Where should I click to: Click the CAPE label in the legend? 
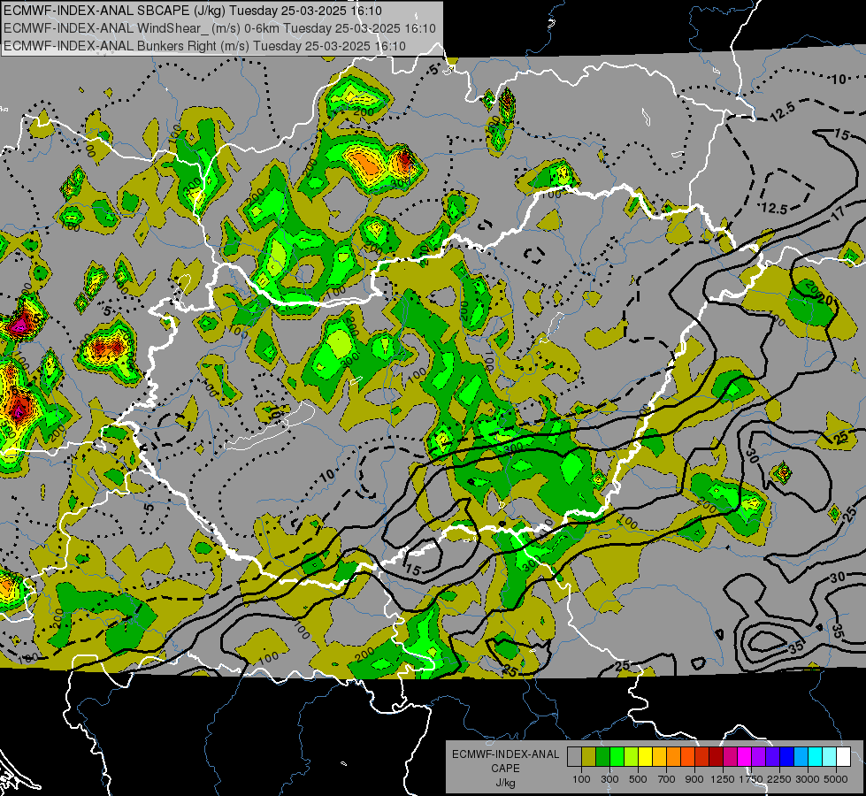tap(505, 769)
